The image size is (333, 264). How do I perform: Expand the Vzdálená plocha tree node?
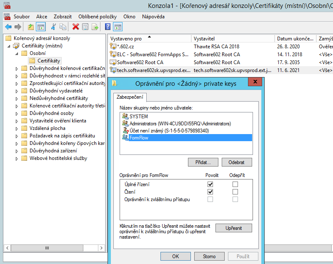(17, 128)
